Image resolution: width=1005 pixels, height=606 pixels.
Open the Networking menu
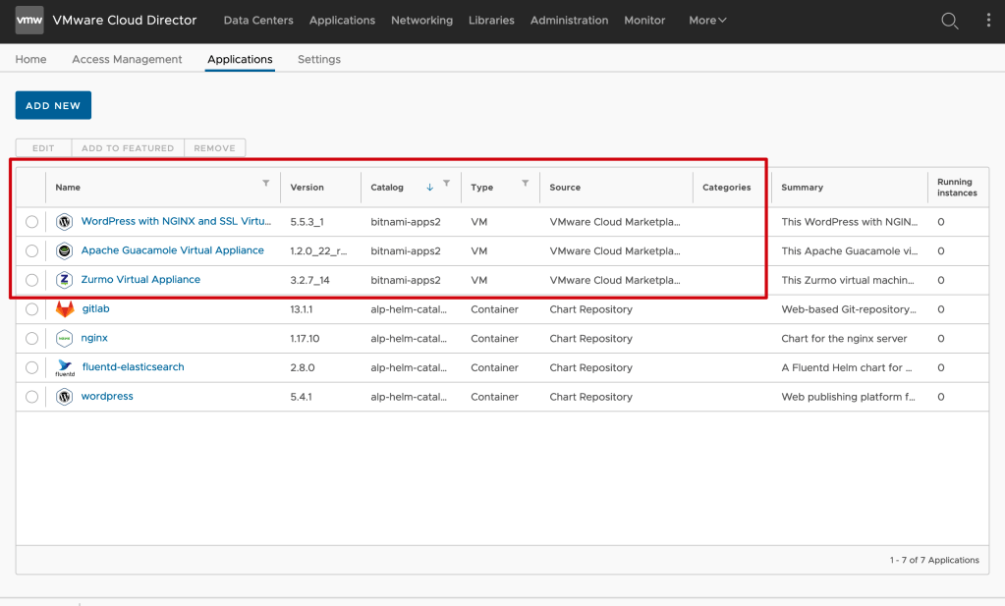[x=421, y=21]
